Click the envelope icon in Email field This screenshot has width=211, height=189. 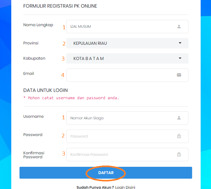tap(179, 75)
